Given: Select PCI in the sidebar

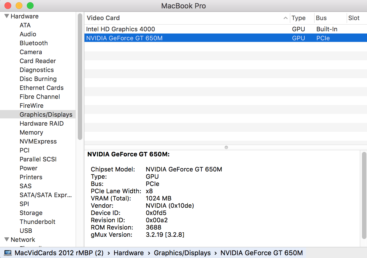Looking at the screenshot, I should click(25, 150).
